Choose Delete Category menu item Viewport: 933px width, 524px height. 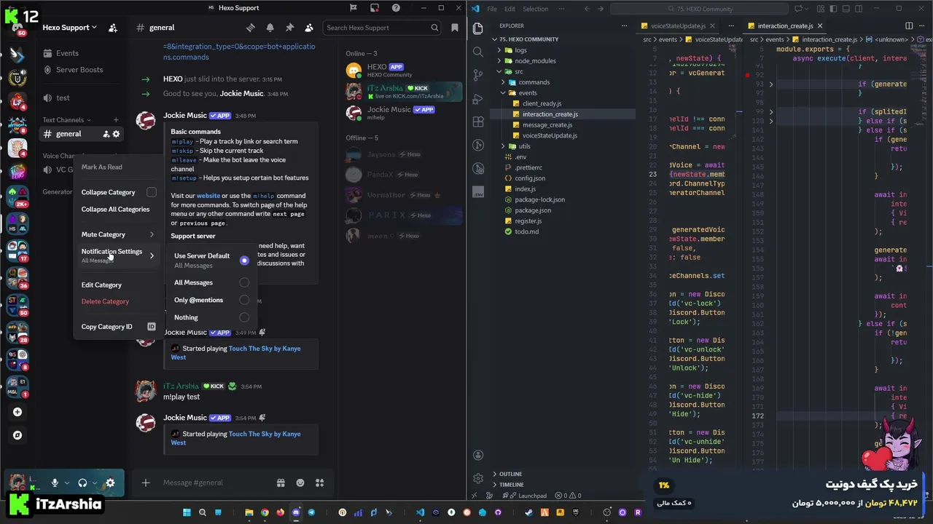tap(117, 301)
